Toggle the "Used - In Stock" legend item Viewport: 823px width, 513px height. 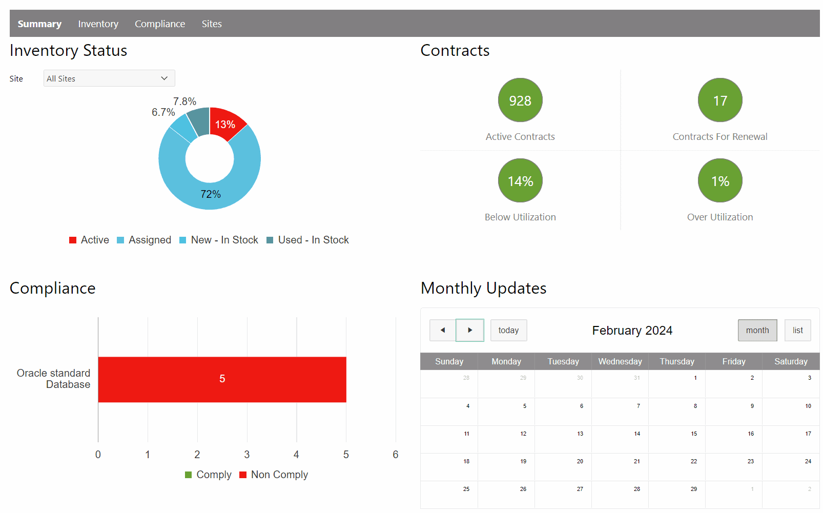click(269, 240)
